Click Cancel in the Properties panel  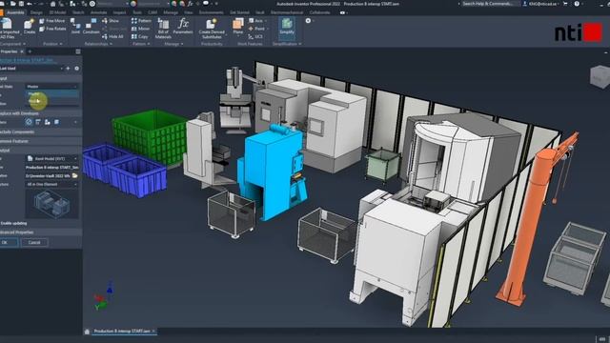click(x=34, y=242)
